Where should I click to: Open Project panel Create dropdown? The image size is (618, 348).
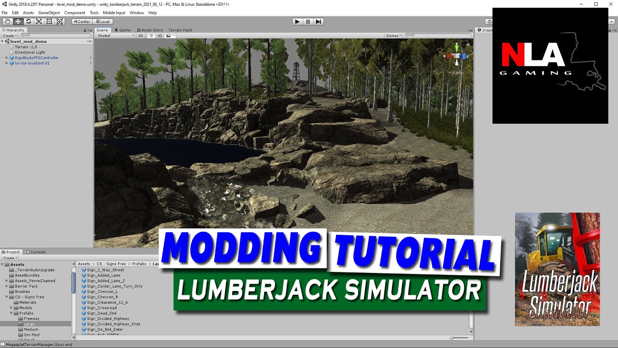tap(9, 258)
